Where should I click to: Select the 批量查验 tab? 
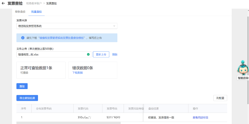[37, 12]
